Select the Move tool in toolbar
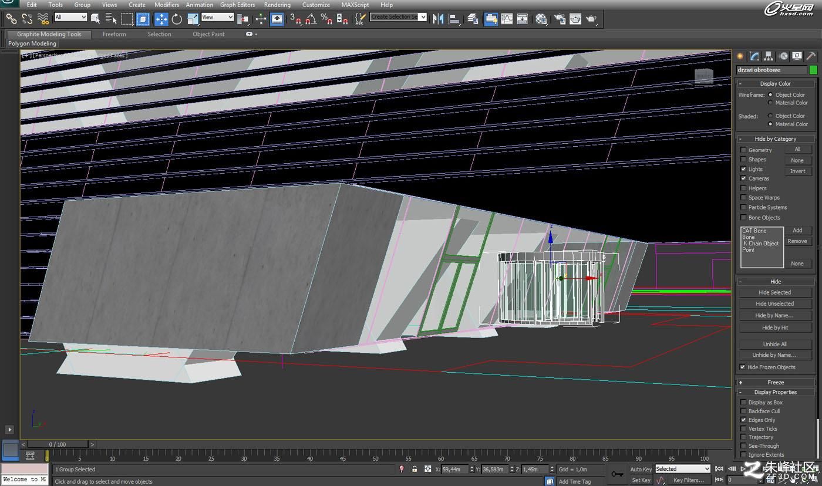The width and height of the screenshot is (822, 486). click(161, 19)
